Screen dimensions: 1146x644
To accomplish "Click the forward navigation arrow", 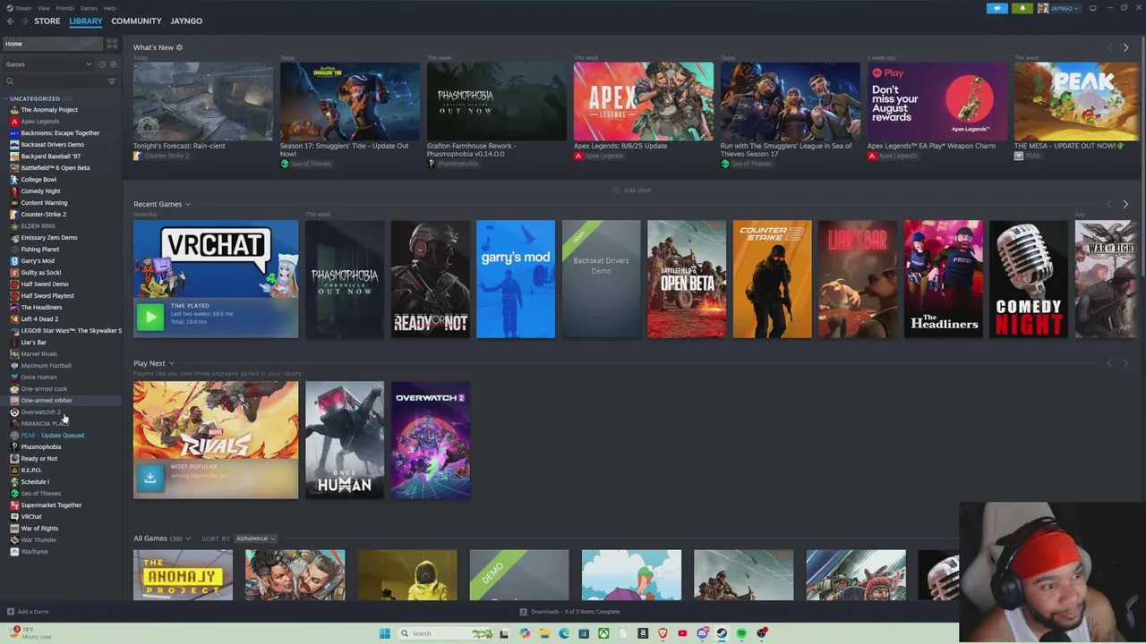I will click(x=23, y=21).
